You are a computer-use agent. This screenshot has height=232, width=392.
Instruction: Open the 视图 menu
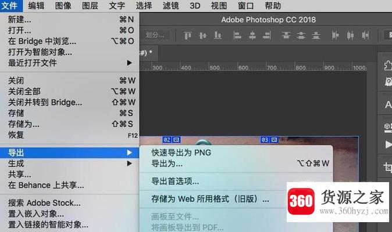(219, 5)
